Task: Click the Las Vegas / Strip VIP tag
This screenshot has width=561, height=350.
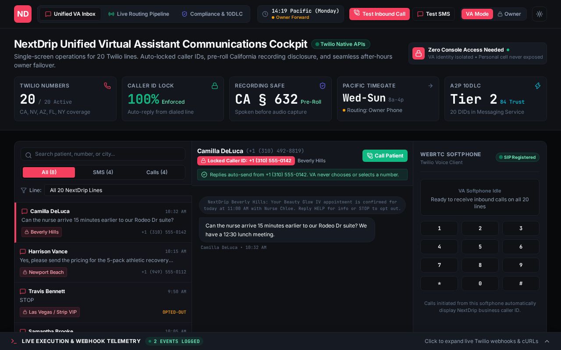Action: pos(50,312)
